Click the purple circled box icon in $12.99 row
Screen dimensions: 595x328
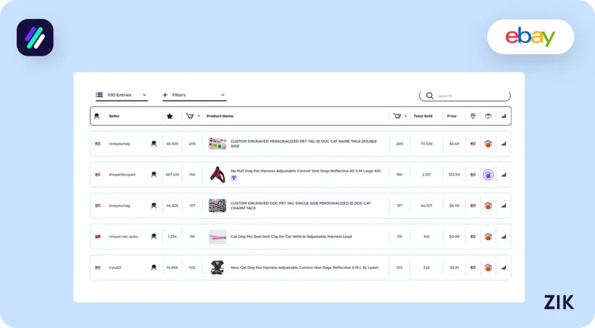coord(488,175)
